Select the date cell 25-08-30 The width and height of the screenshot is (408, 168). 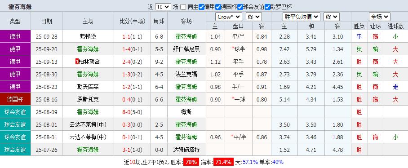46,75
